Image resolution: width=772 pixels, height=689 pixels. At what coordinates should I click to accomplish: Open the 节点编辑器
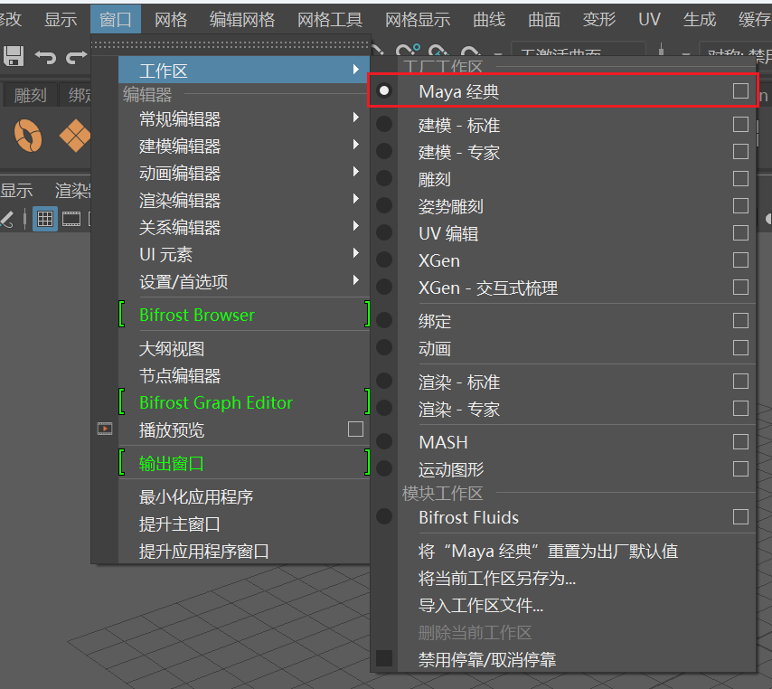coord(244,376)
